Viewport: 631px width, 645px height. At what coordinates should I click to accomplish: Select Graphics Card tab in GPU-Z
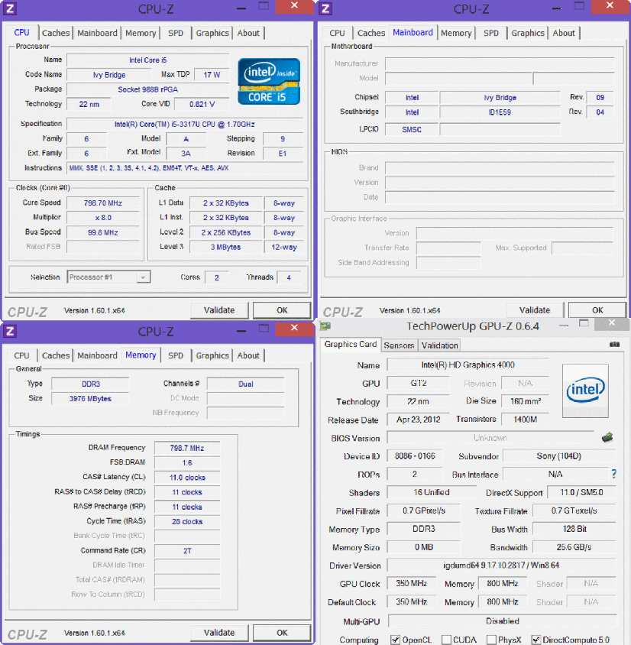(351, 345)
